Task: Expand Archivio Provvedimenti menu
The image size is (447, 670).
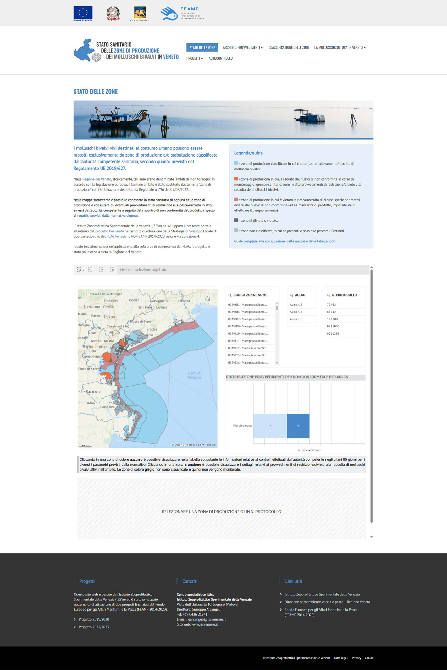Action: click(x=243, y=48)
